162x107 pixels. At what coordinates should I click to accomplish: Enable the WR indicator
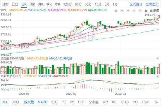[x=105, y=102]
